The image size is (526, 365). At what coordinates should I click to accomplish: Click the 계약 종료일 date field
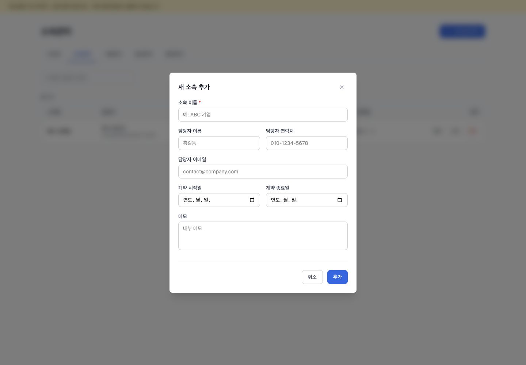click(307, 200)
